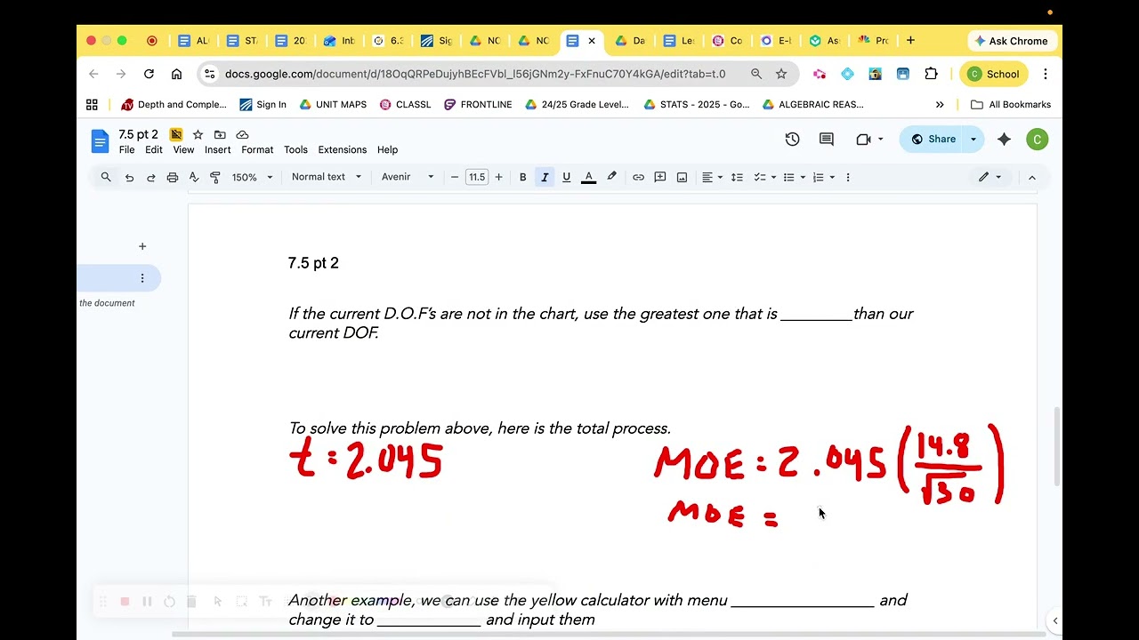The width and height of the screenshot is (1139, 640).
Task: Star the 7.5 pt 2 document
Action: click(x=198, y=135)
